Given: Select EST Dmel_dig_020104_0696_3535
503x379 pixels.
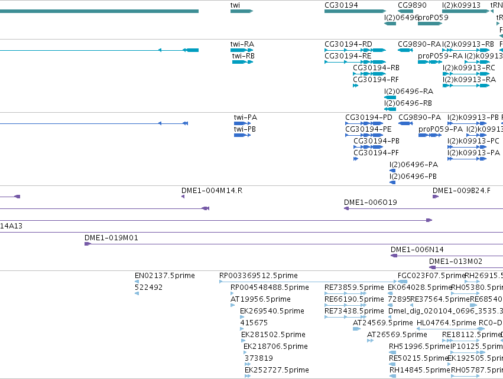Looking at the screenshot, I should (x=390, y=317).
